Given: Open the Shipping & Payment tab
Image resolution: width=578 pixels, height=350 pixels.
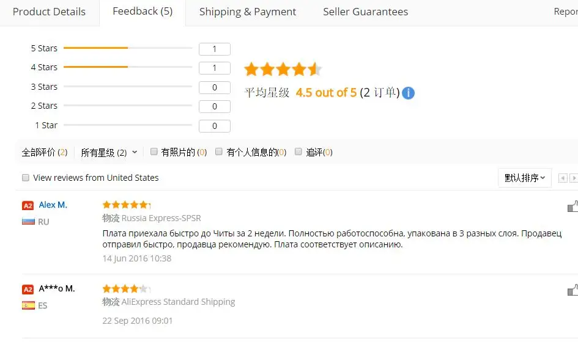Looking at the screenshot, I should (248, 12).
